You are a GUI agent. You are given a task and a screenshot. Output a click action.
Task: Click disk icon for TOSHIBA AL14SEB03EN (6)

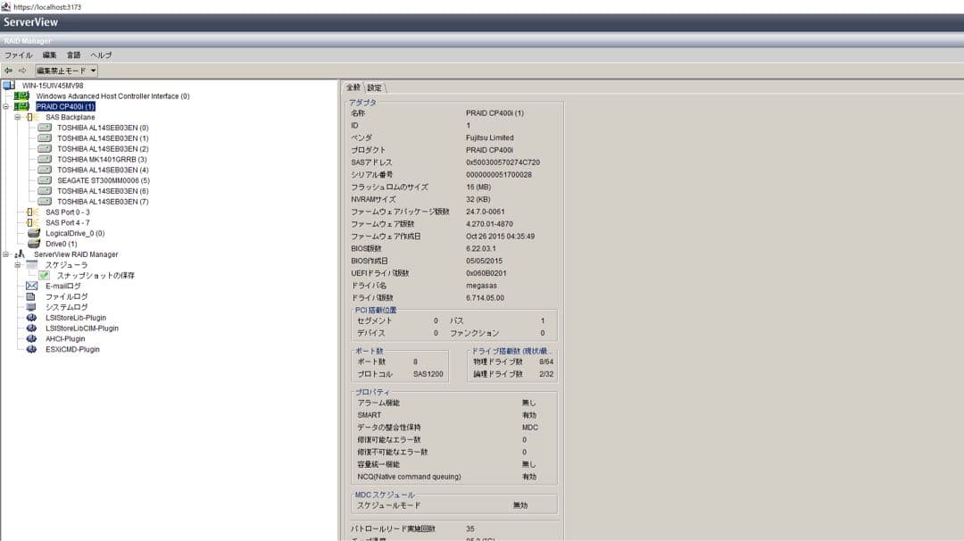tap(45, 190)
